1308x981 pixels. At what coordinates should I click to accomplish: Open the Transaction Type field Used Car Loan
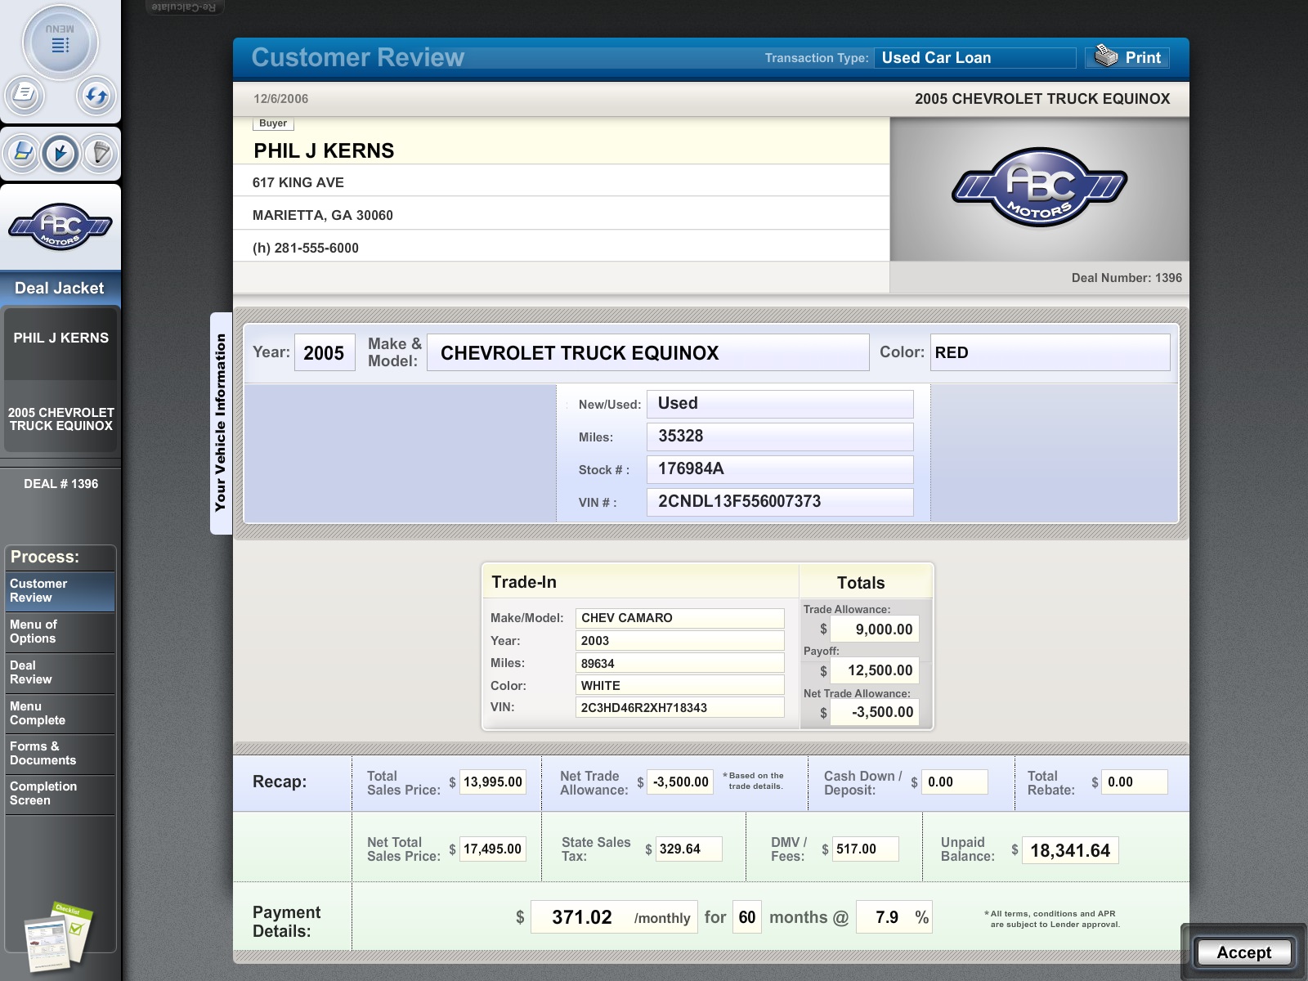pyautogui.click(x=975, y=58)
